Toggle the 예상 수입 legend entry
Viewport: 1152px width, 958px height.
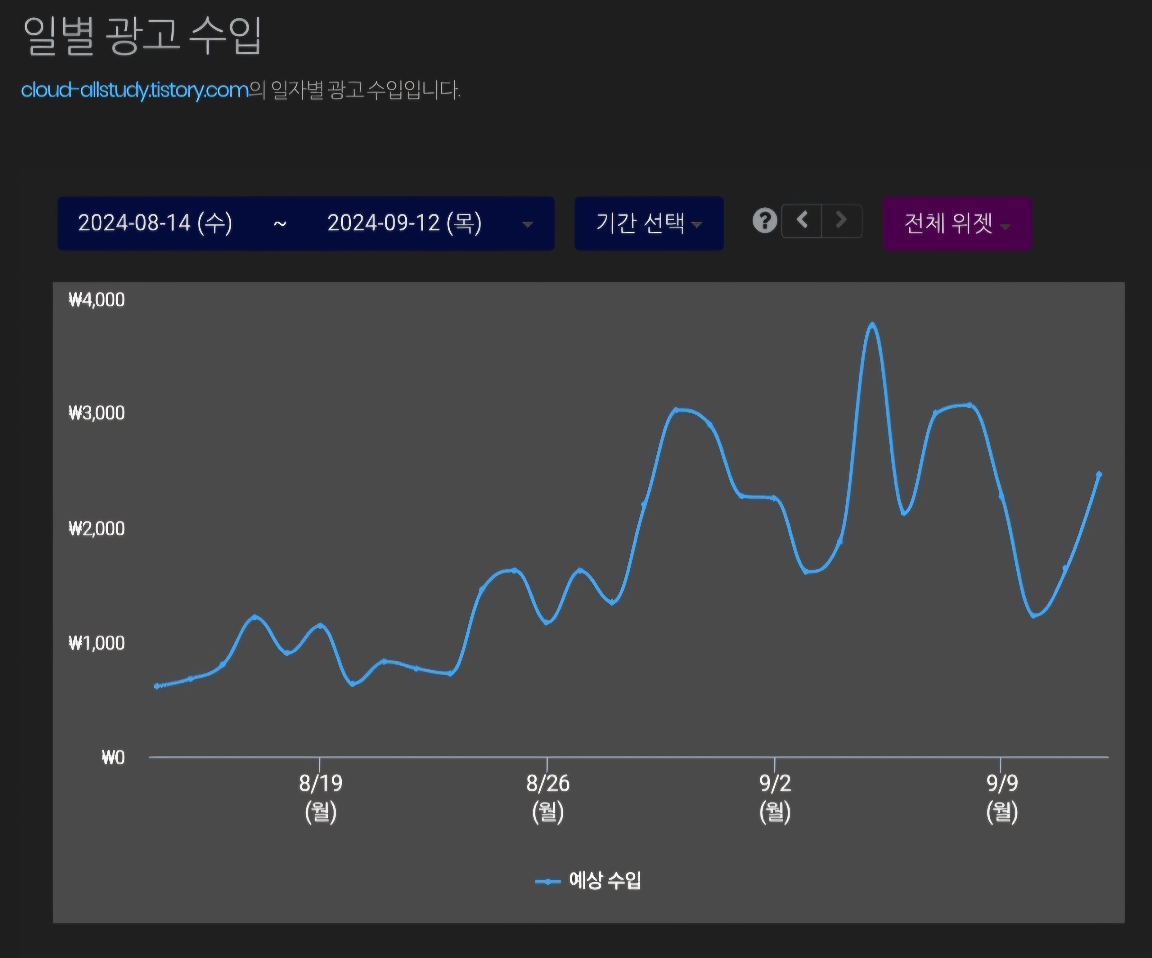click(x=605, y=880)
